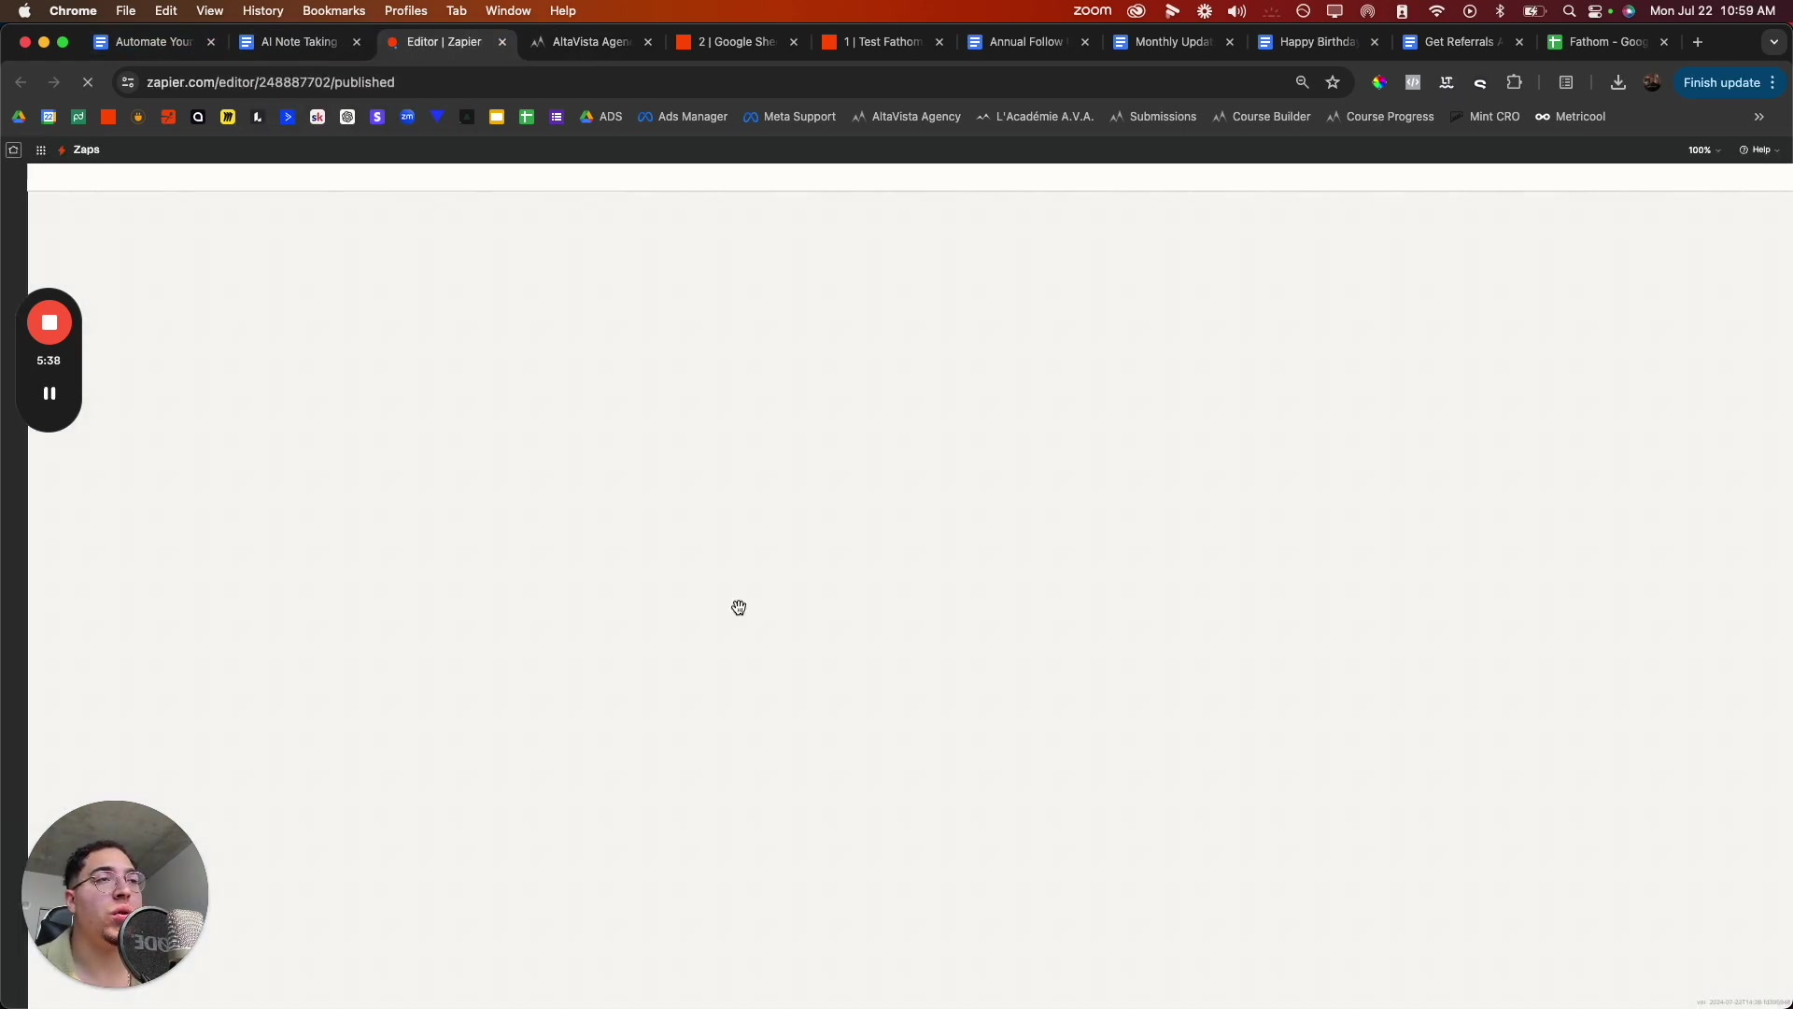Open Google Slides yellow bookmark icon

pos(497,117)
